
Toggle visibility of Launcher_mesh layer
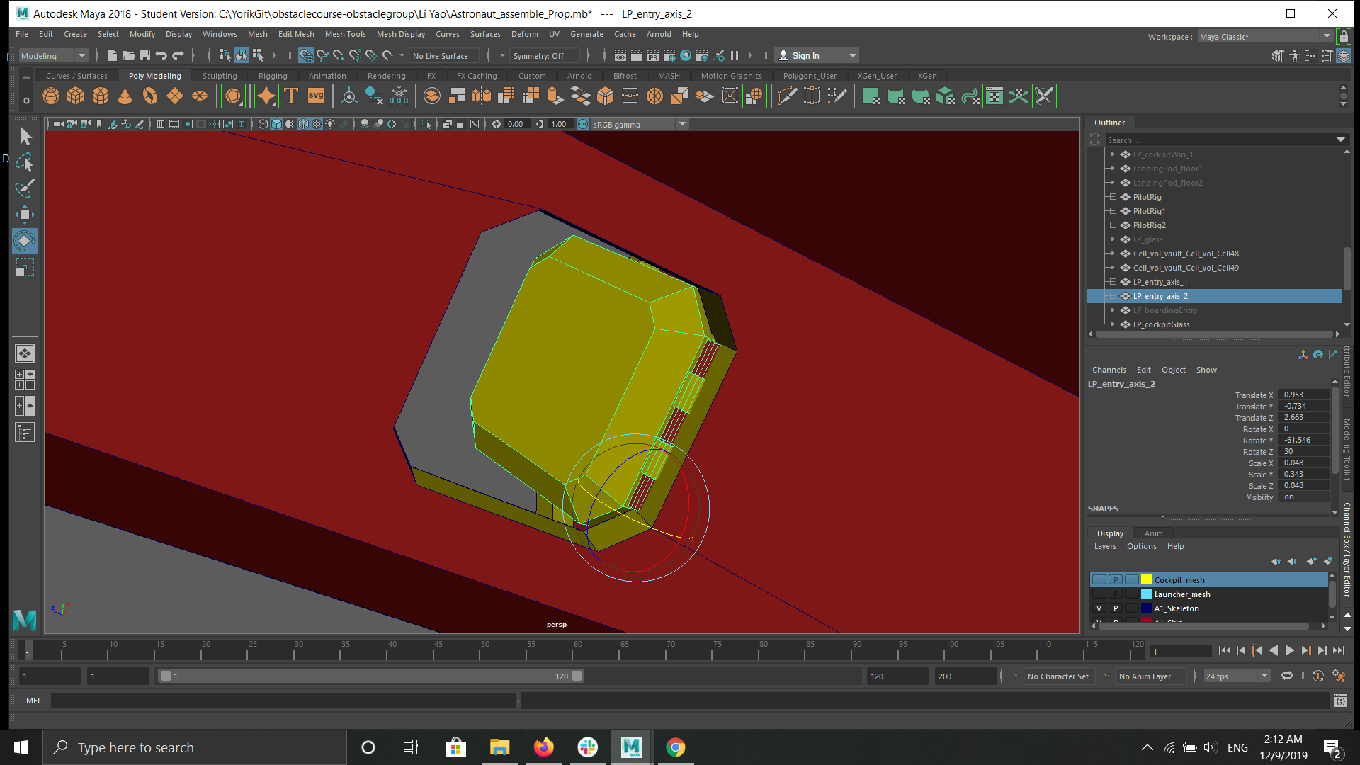tap(1099, 594)
